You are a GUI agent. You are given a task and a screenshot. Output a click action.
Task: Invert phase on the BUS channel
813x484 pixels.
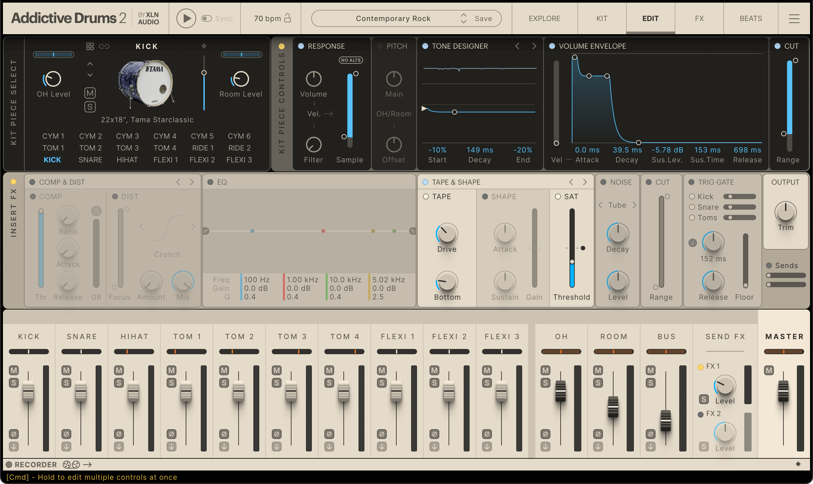click(x=651, y=434)
